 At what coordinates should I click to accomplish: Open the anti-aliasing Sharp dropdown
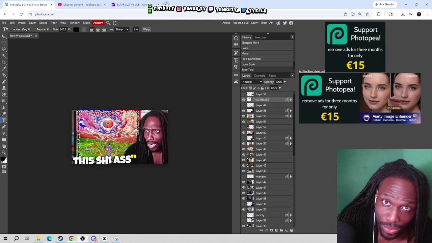pyautogui.click(x=122, y=29)
